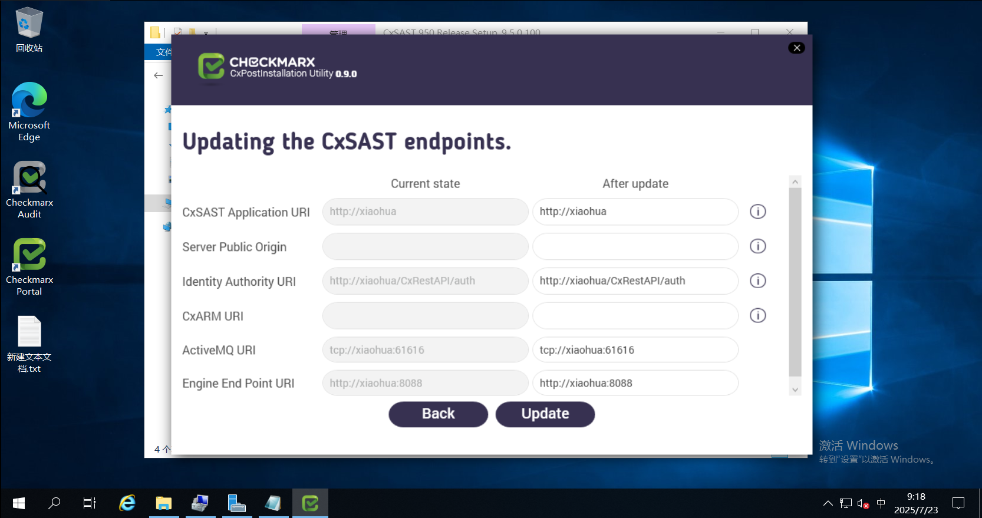Click the Current state column header
Image resolution: width=982 pixels, height=518 pixels.
coord(425,184)
